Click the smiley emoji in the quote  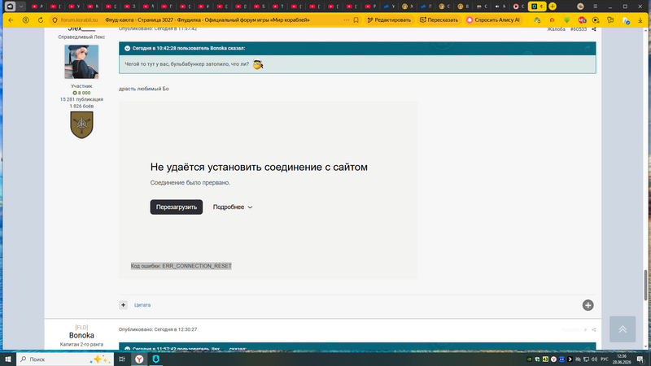(258, 64)
